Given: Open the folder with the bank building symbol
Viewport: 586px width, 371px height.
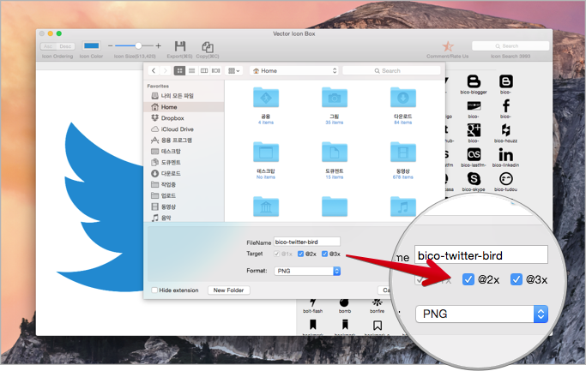Looking at the screenshot, I should (x=266, y=206).
